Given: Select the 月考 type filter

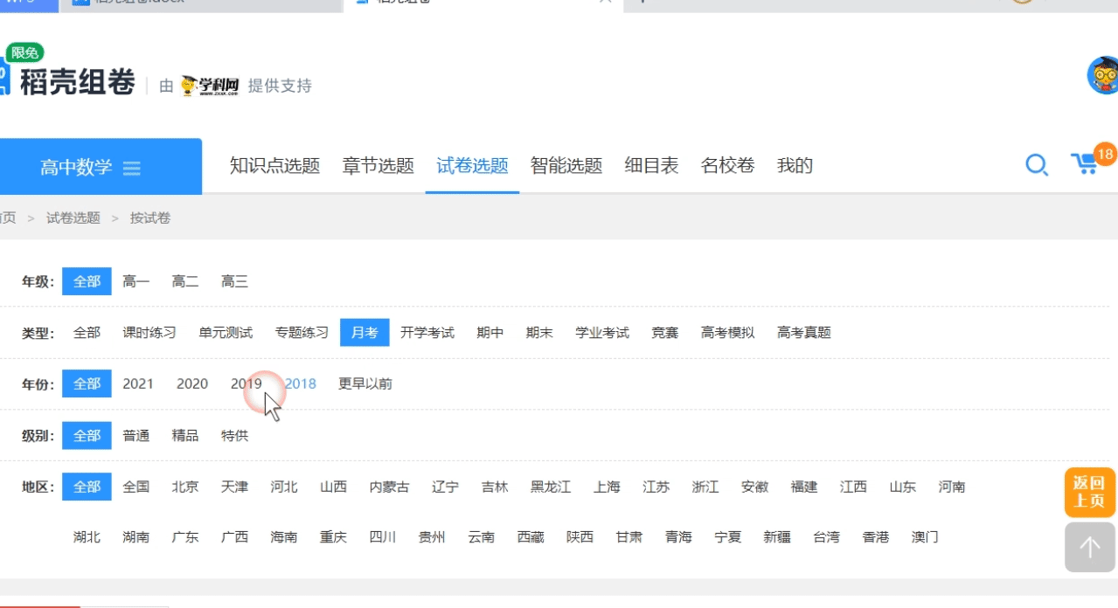Looking at the screenshot, I should click(x=365, y=332).
